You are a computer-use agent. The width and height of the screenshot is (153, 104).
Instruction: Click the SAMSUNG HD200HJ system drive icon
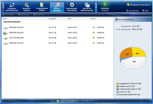click(x=5, y=33)
